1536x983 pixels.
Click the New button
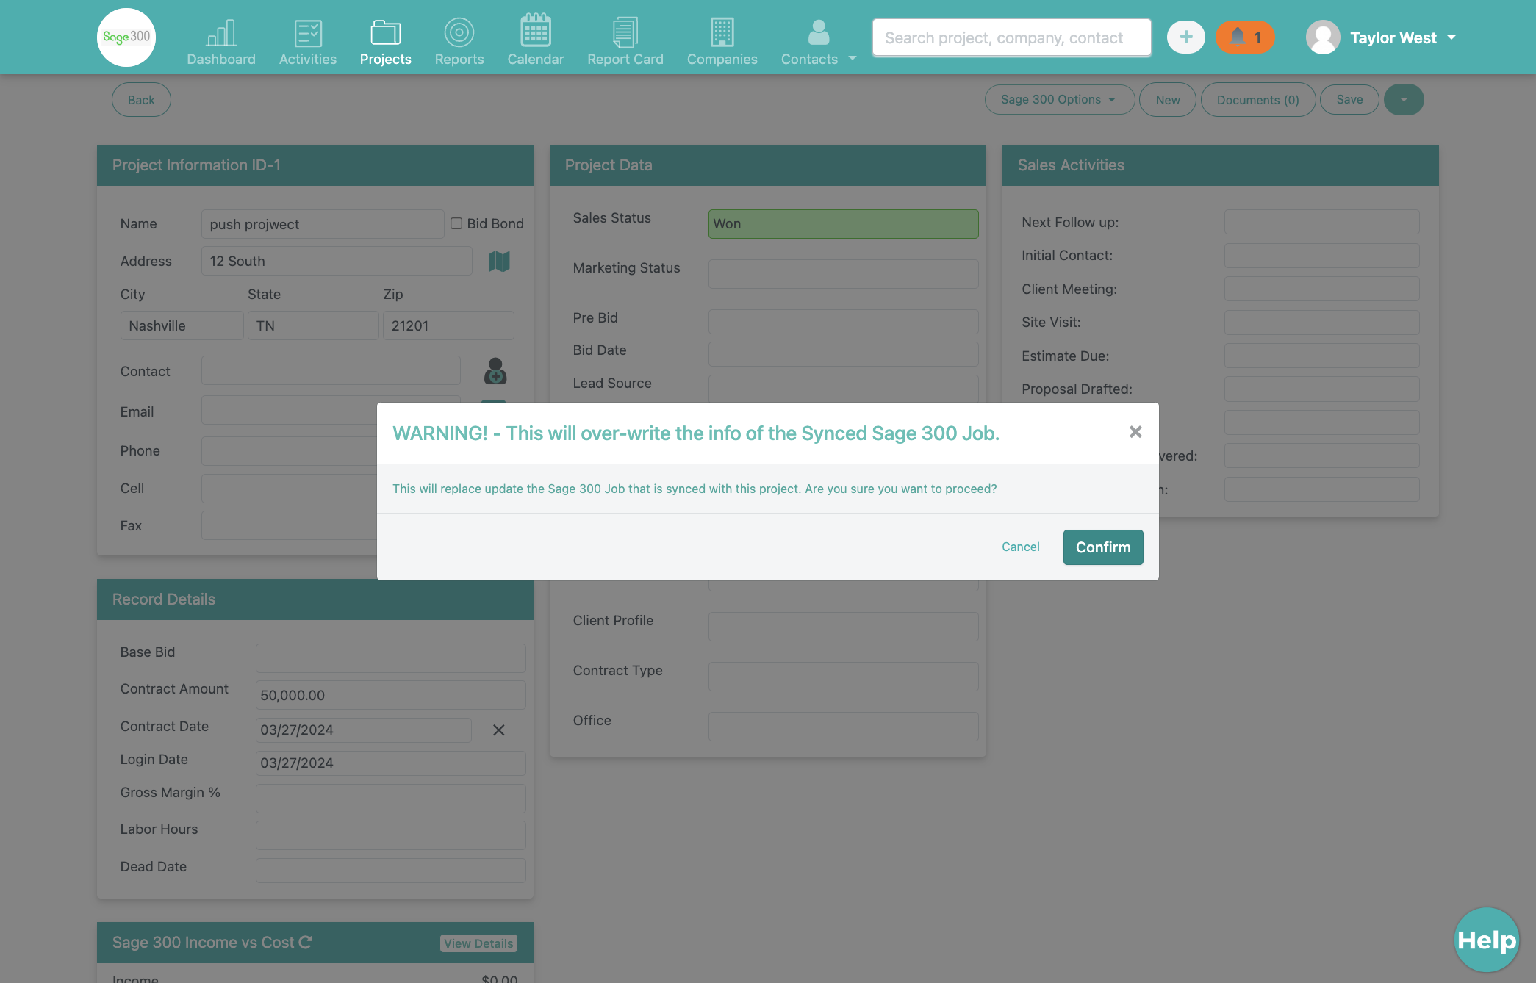1168,99
